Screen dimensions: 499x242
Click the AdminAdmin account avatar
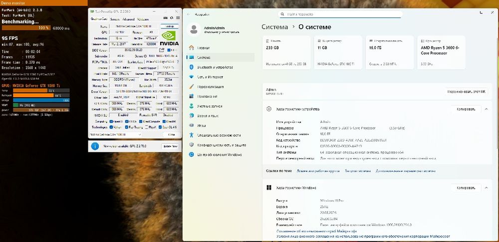click(x=194, y=29)
